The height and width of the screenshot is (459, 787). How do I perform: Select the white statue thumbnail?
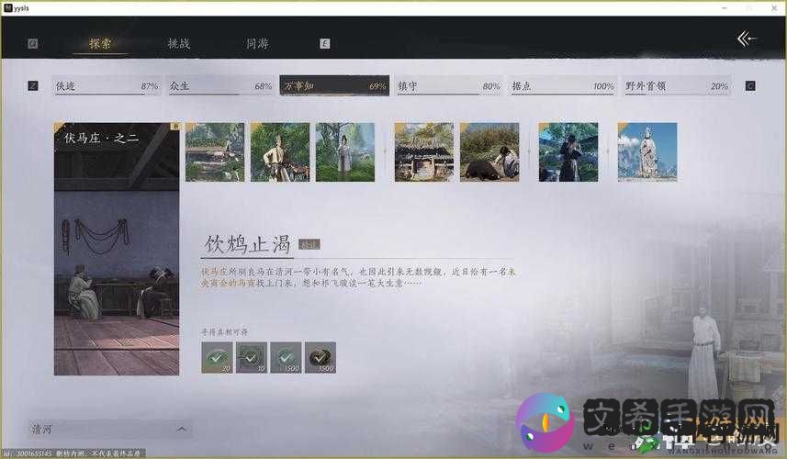pyautogui.click(x=647, y=152)
